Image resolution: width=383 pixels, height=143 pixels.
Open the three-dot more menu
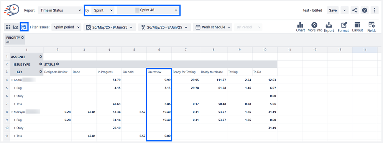(375, 10)
